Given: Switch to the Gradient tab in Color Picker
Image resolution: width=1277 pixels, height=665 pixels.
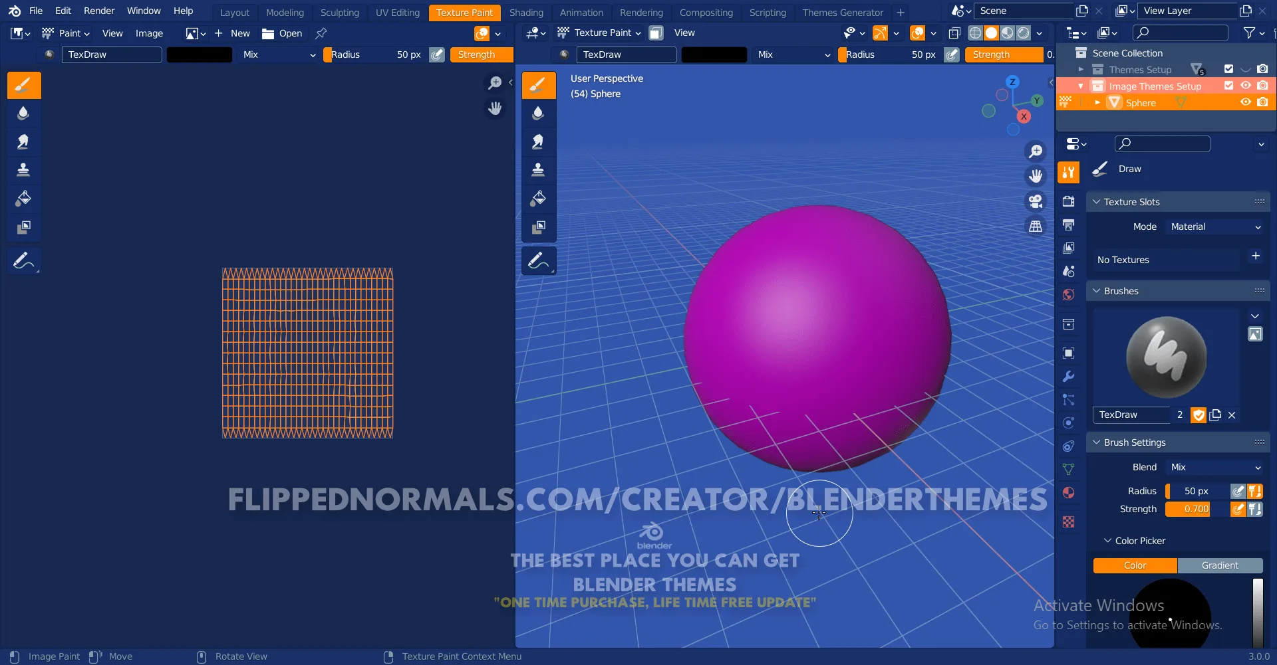Looking at the screenshot, I should click(x=1221, y=565).
